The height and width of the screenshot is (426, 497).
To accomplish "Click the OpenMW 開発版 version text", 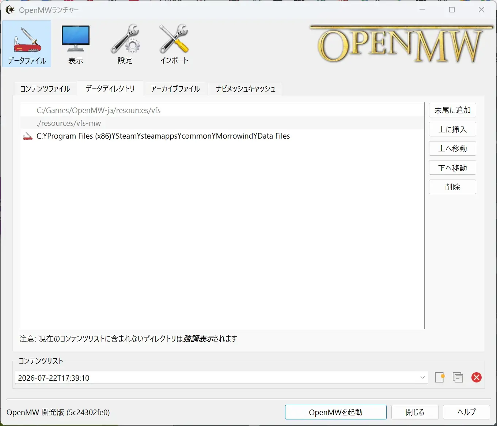I will tap(58, 412).
